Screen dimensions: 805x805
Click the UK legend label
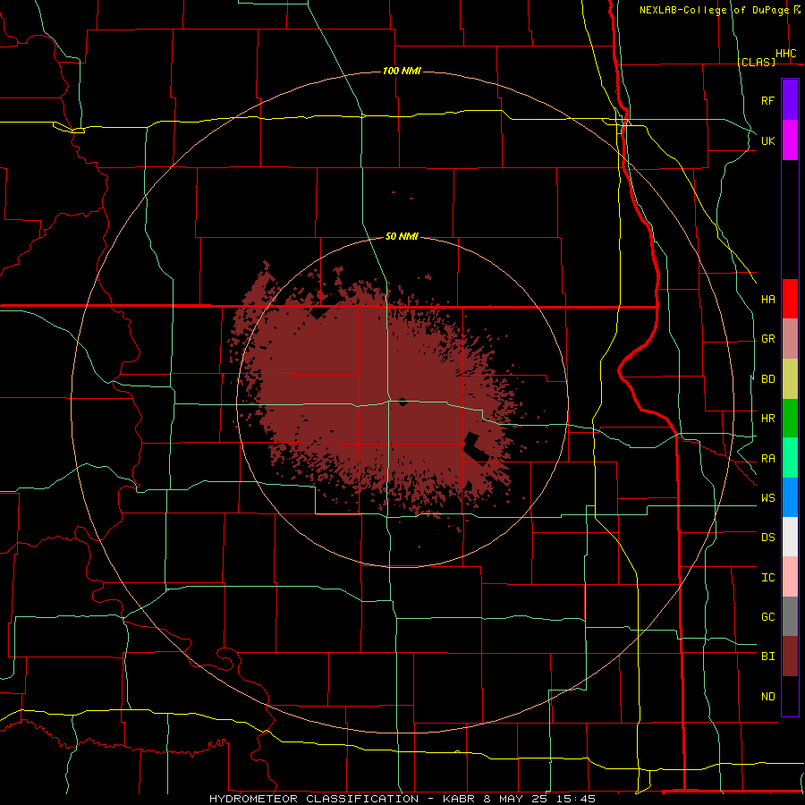tap(767, 140)
